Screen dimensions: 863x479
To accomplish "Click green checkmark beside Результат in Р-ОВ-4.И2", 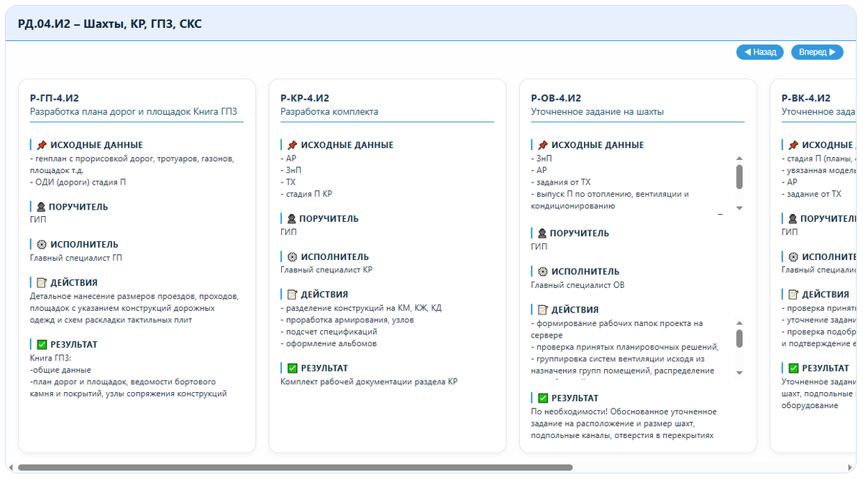I will point(542,399).
